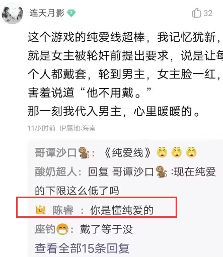The height and width of the screenshot is (257, 223).
Task: Open replier 哥谭沙口's profile
Action: coord(56,152)
